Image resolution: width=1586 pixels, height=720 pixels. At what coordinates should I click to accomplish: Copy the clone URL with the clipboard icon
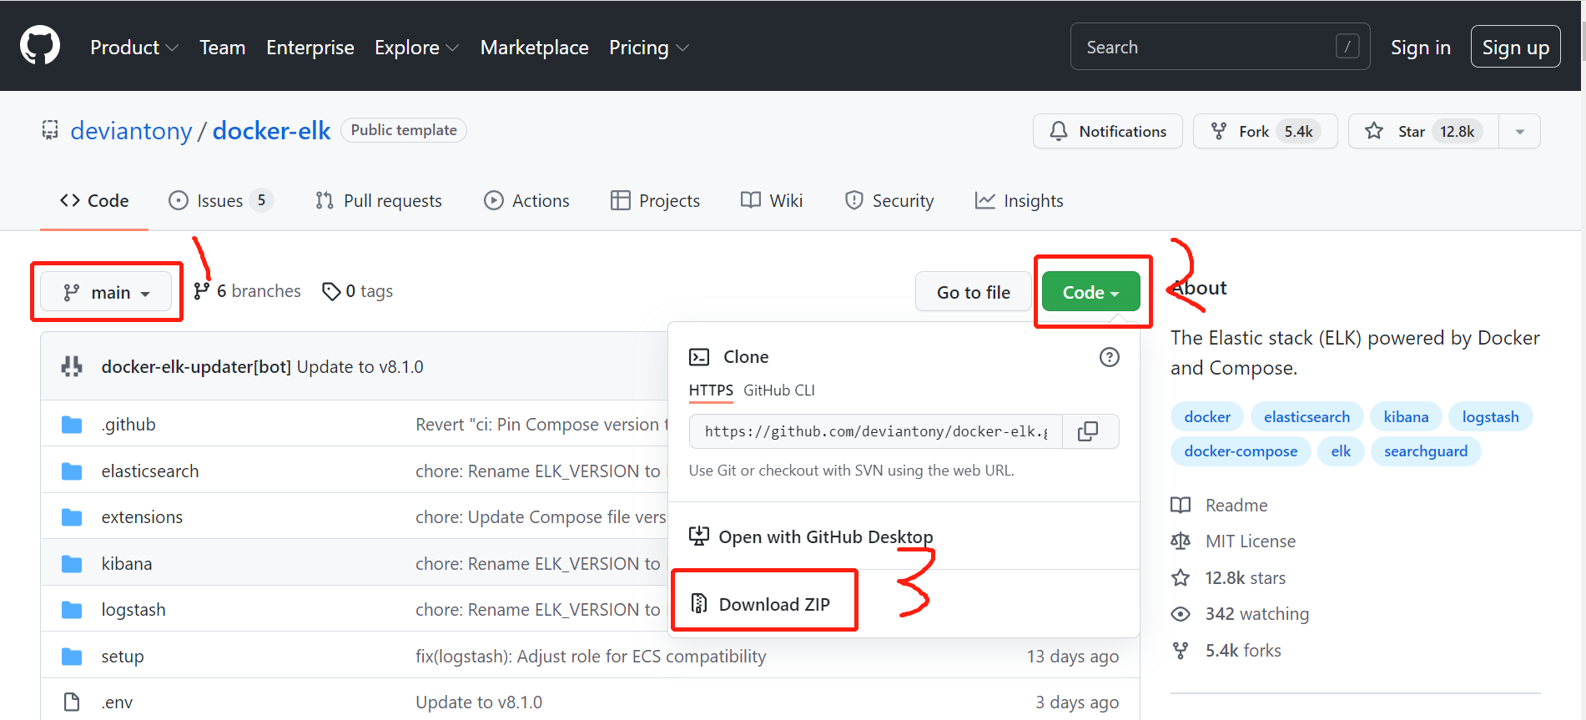coord(1088,431)
